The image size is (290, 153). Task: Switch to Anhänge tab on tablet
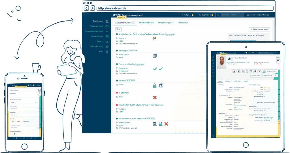pyautogui.click(x=228, y=81)
